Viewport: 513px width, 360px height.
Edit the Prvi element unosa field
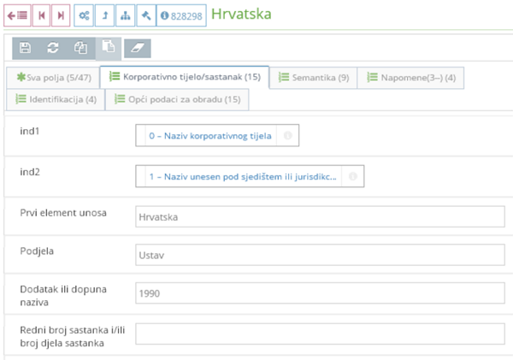[320, 216]
